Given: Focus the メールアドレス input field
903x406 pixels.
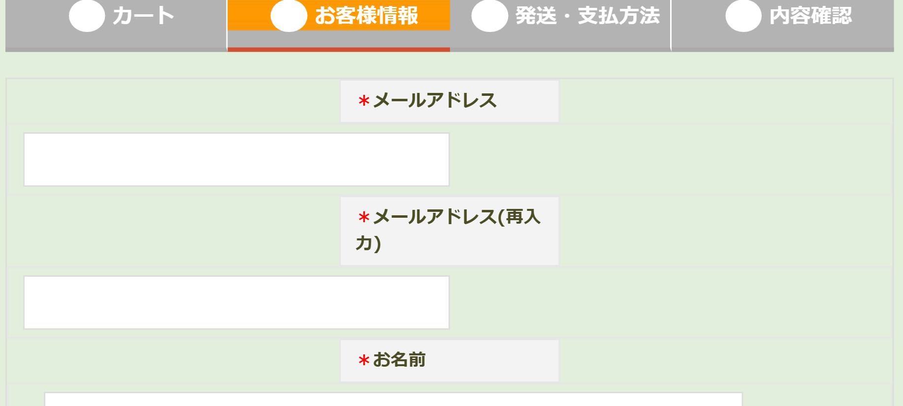Looking at the screenshot, I should (x=236, y=159).
